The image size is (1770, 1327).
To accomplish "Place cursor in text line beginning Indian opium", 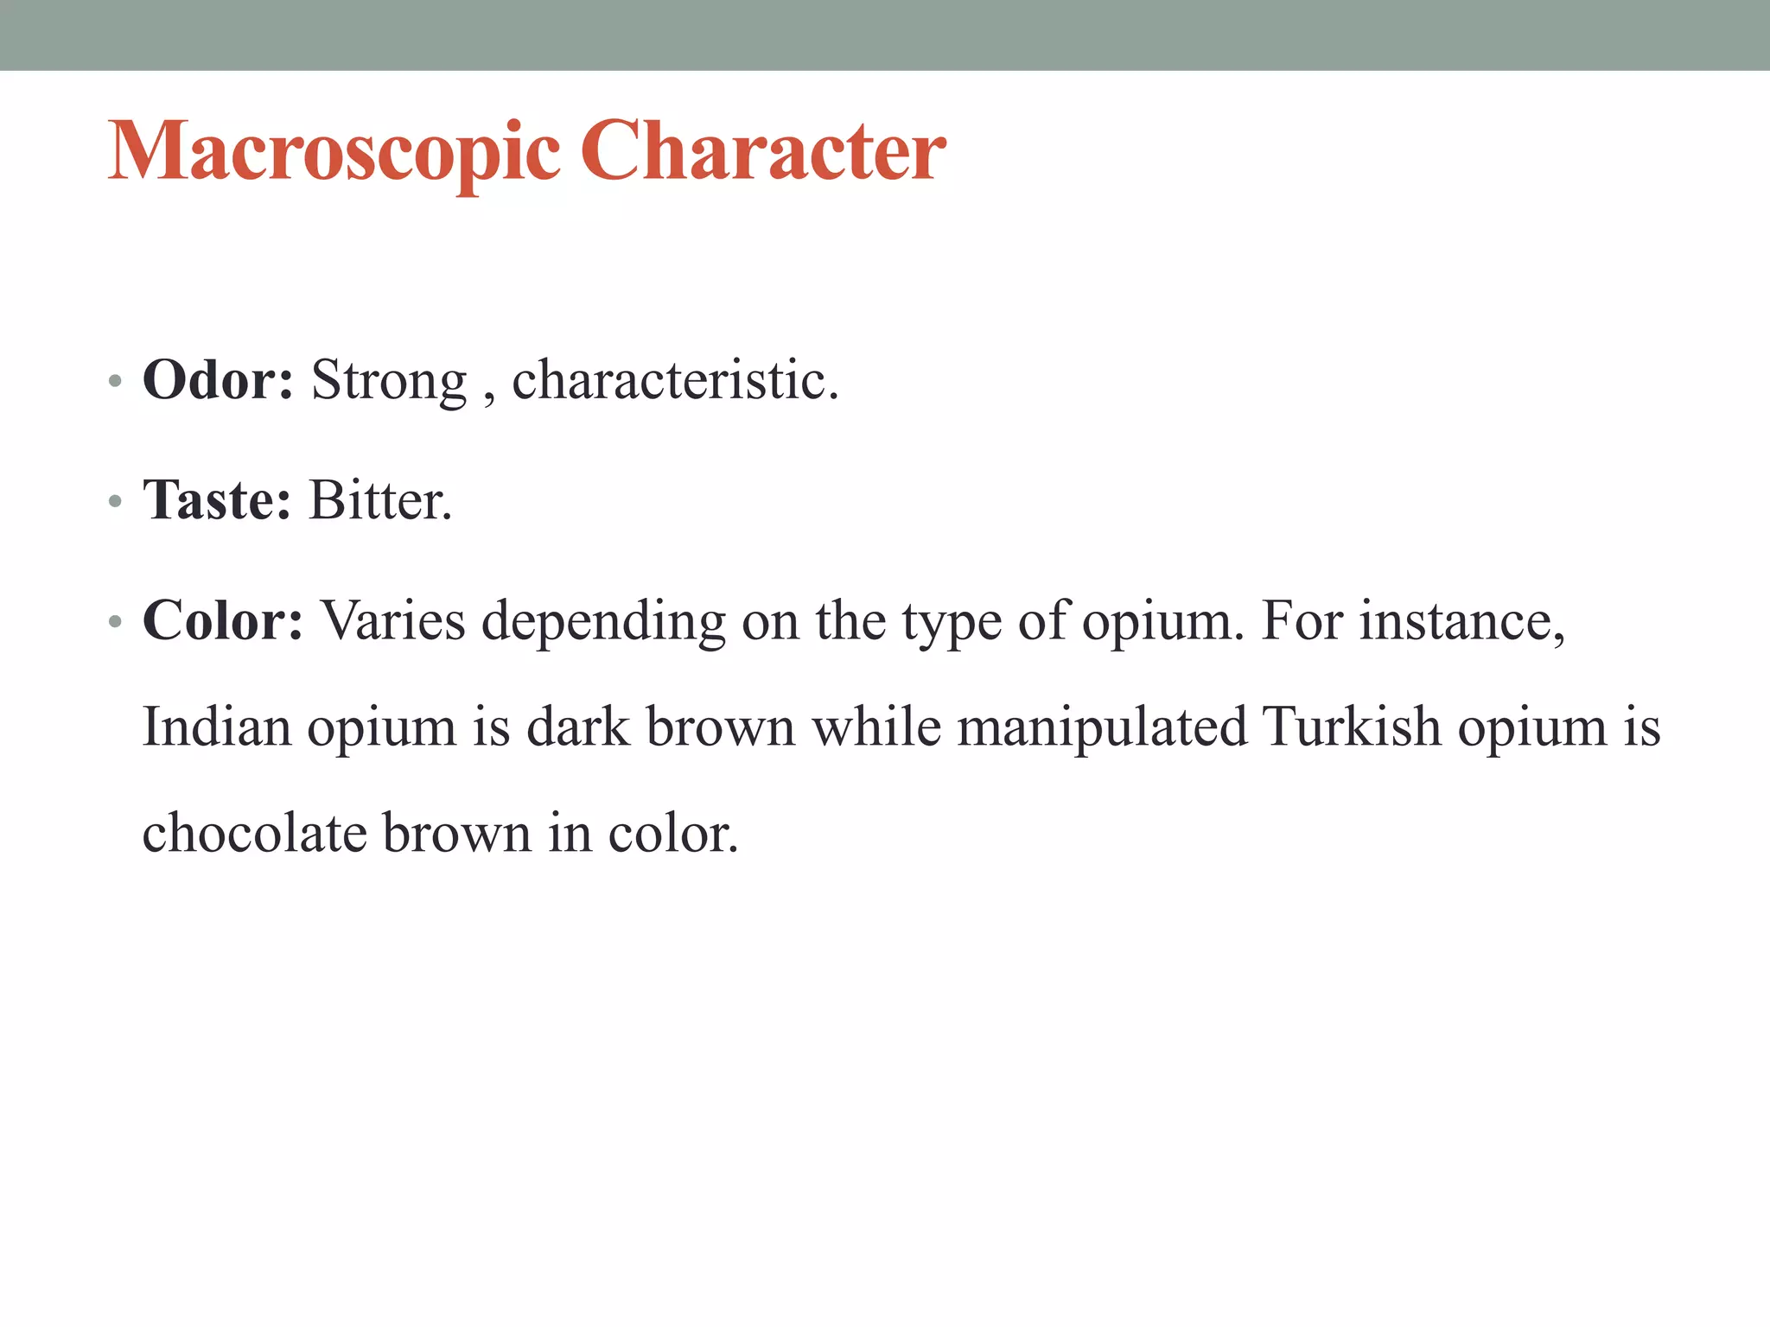I will point(901,727).
